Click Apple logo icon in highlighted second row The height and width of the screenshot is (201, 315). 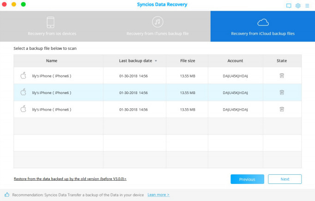pyautogui.click(x=23, y=92)
